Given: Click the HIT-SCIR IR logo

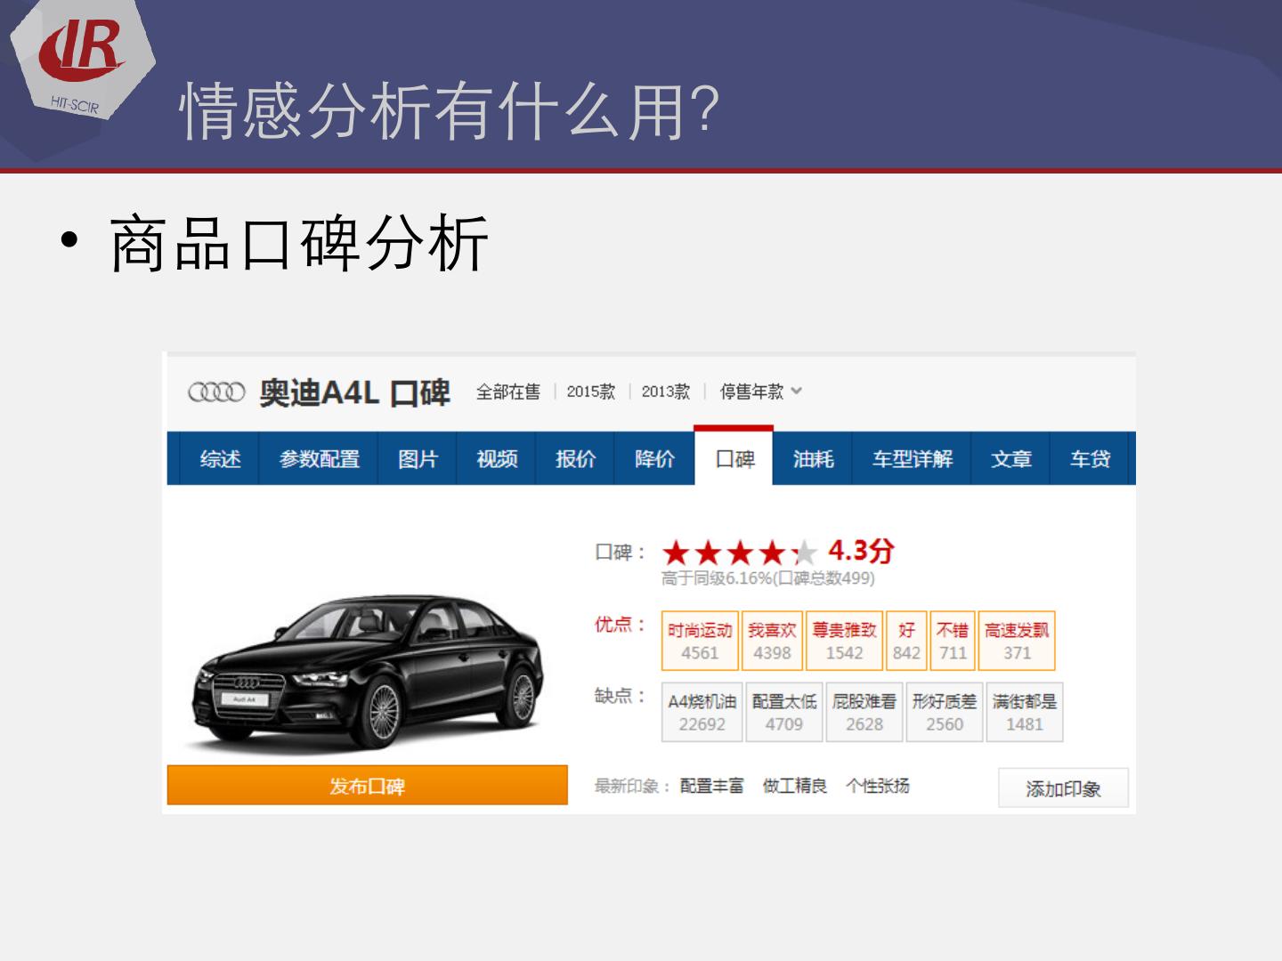Looking at the screenshot, I should 82,62.
